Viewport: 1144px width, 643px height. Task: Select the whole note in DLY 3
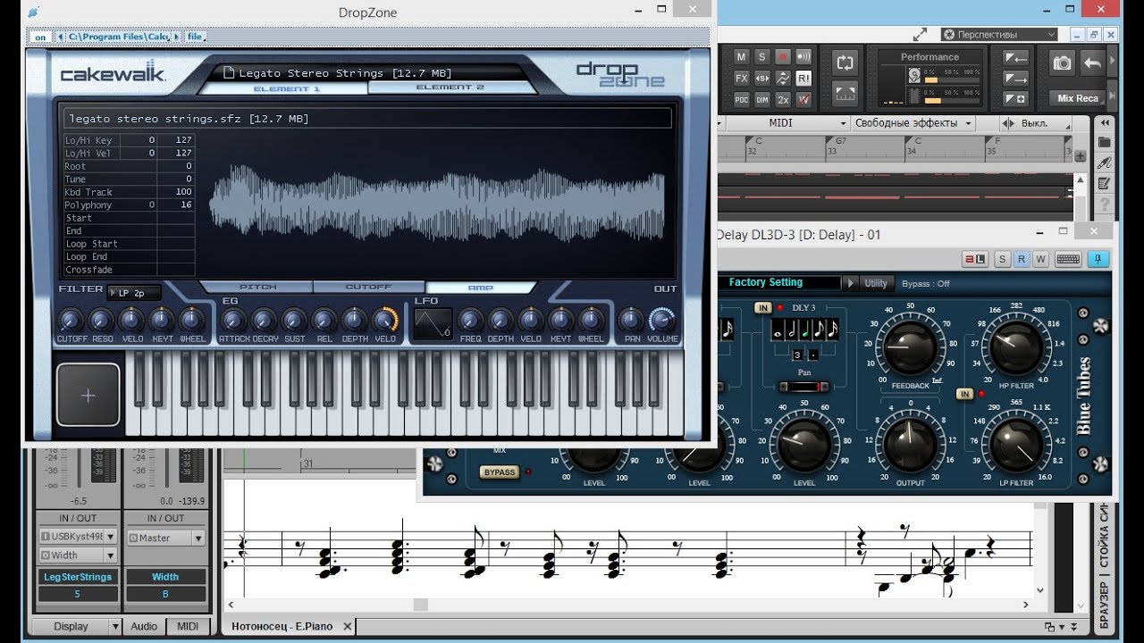tap(779, 330)
